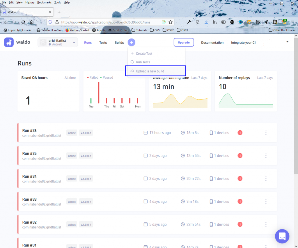Open the three-dot menu for Run #33
Image resolution: width=298 pixels, height=248 pixels.
(x=266, y=202)
